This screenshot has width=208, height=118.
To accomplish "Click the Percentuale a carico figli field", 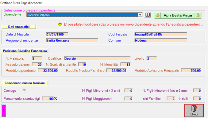I will pos(48,98).
